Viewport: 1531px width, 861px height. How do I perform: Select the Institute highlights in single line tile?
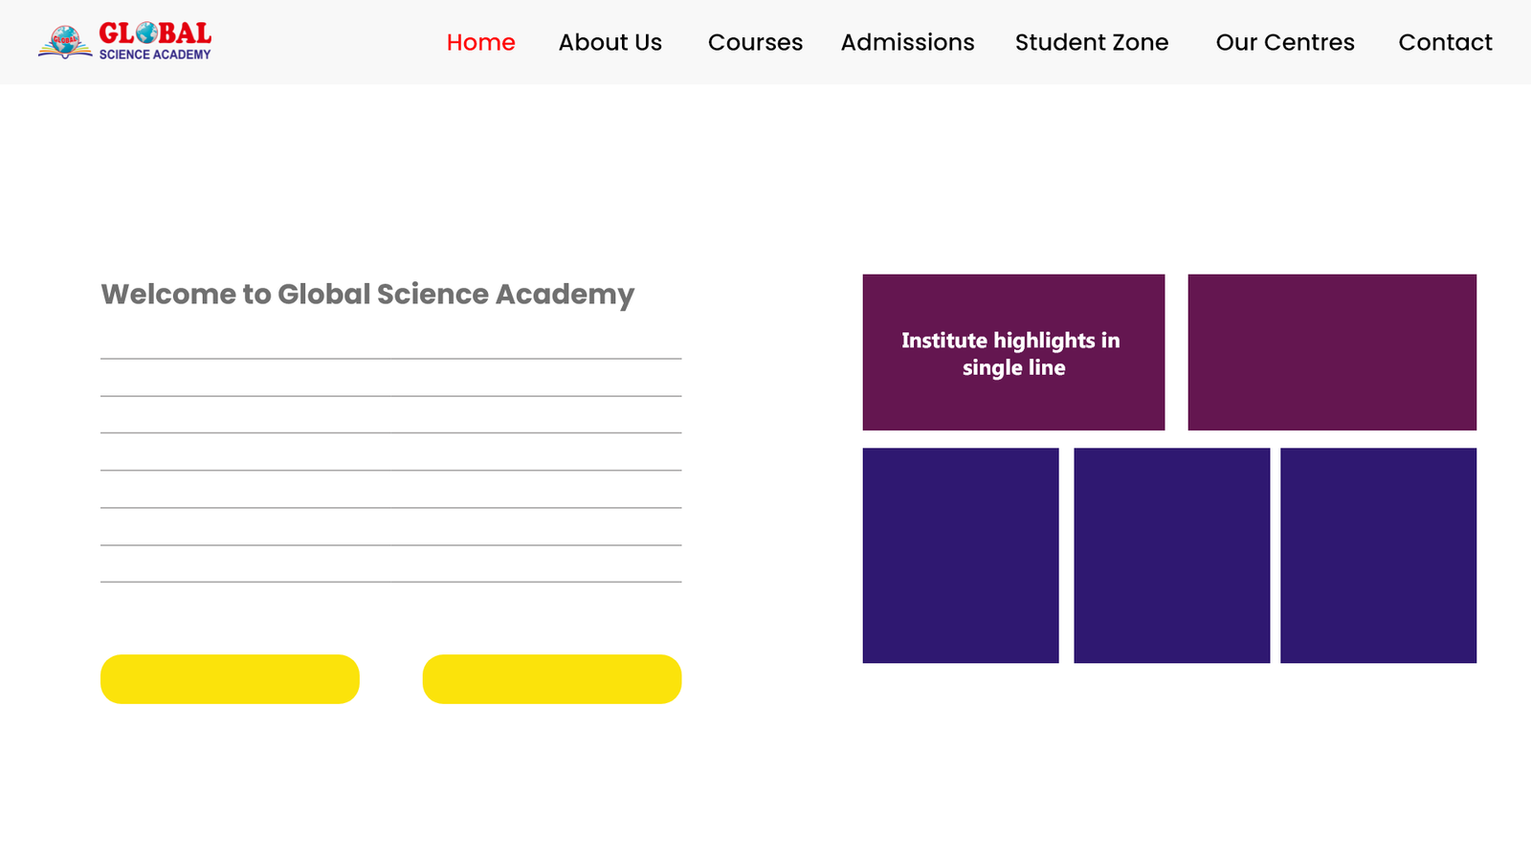pos(1013,352)
